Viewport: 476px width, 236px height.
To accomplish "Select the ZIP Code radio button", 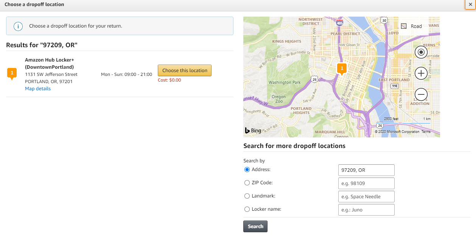I will click(247, 183).
